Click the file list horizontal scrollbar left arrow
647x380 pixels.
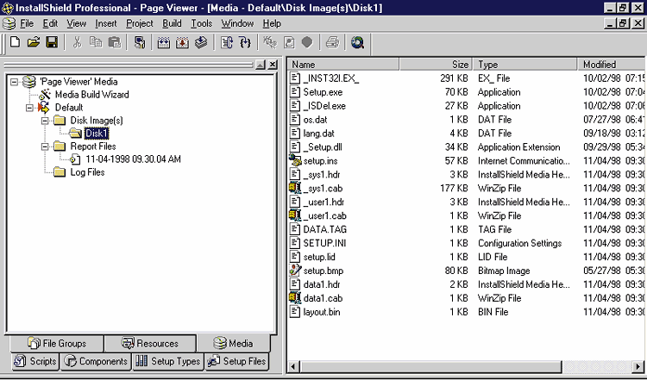pyautogui.click(x=294, y=366)
